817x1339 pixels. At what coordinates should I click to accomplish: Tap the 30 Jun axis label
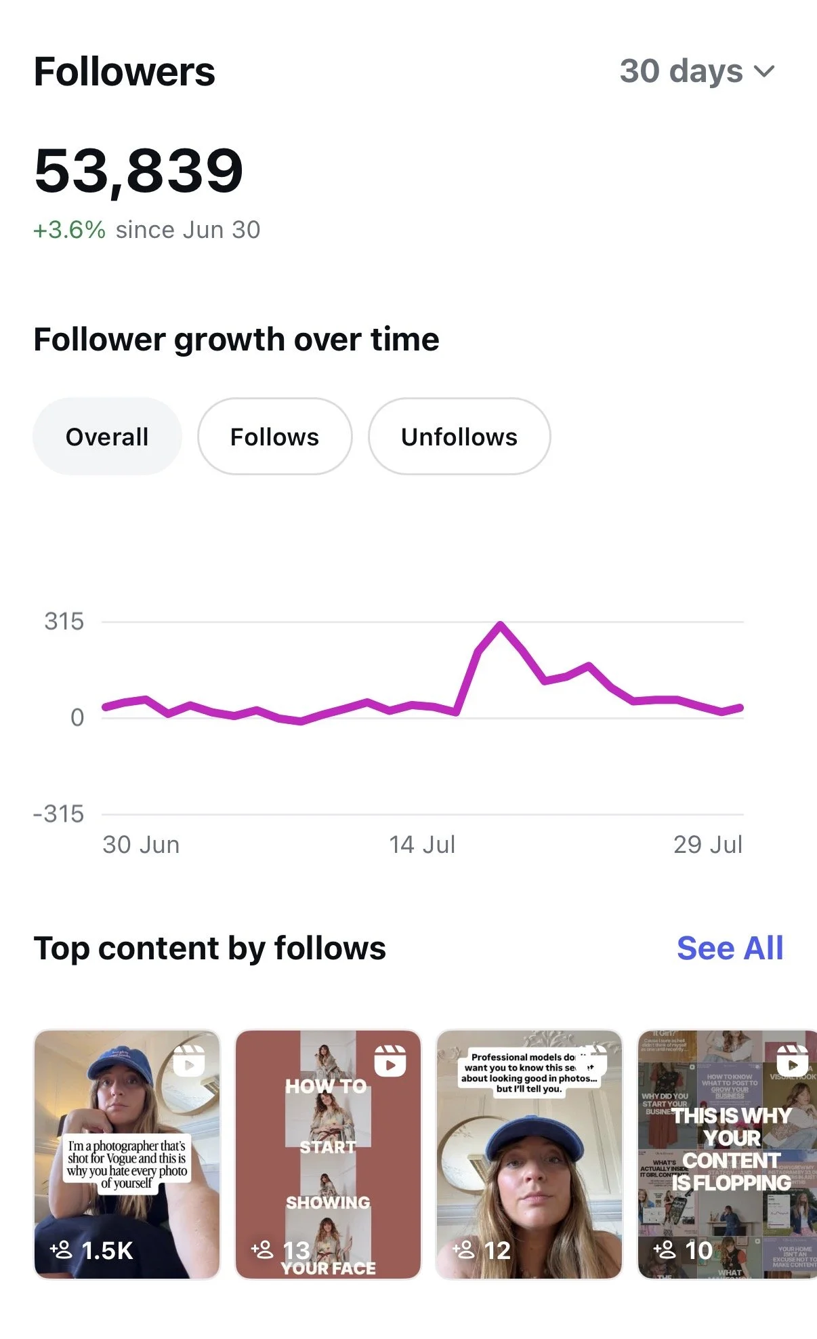coord(141,845)
